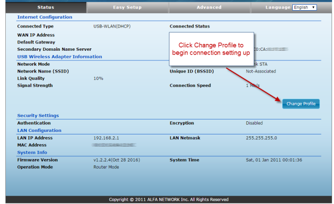This screenshot has width=334, height=204.
Task: Click the System Time value
Action: 273,160
